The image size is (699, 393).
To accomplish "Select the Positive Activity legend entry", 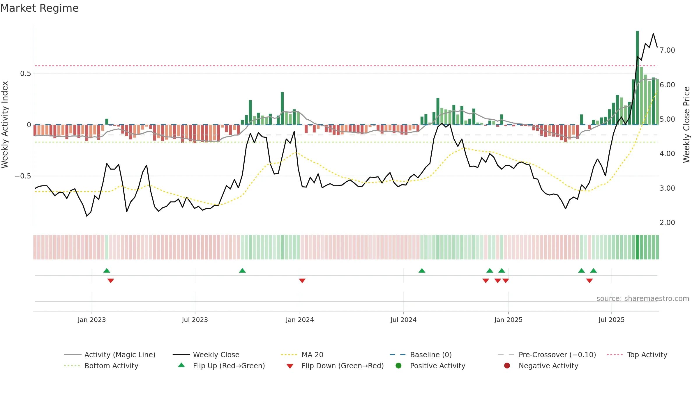I will [430, 366].
